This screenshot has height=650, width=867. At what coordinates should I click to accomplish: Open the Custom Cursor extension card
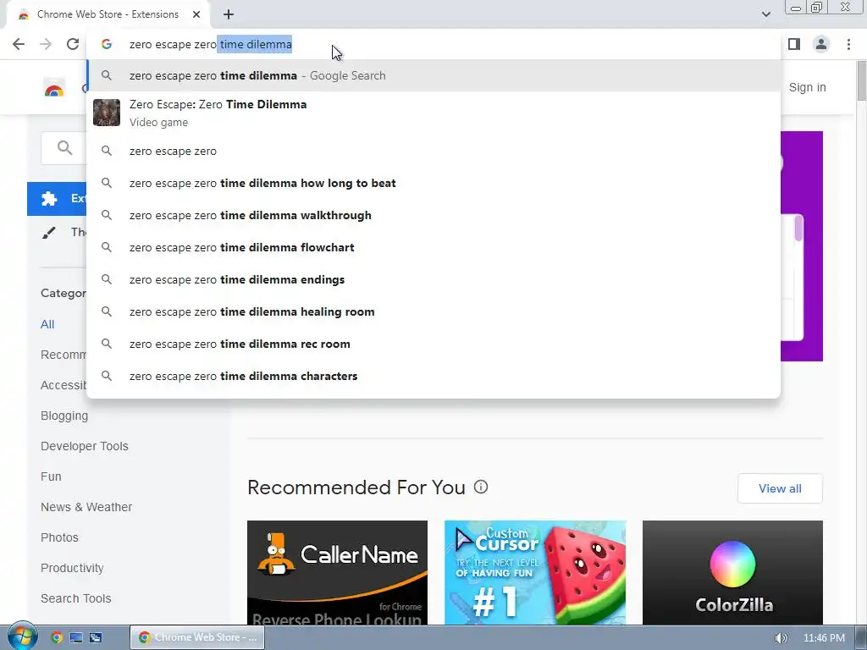535,573
